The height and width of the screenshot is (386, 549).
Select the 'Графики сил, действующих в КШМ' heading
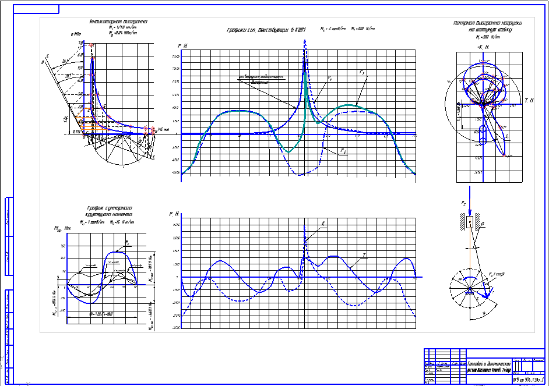[x=266, y=30]
